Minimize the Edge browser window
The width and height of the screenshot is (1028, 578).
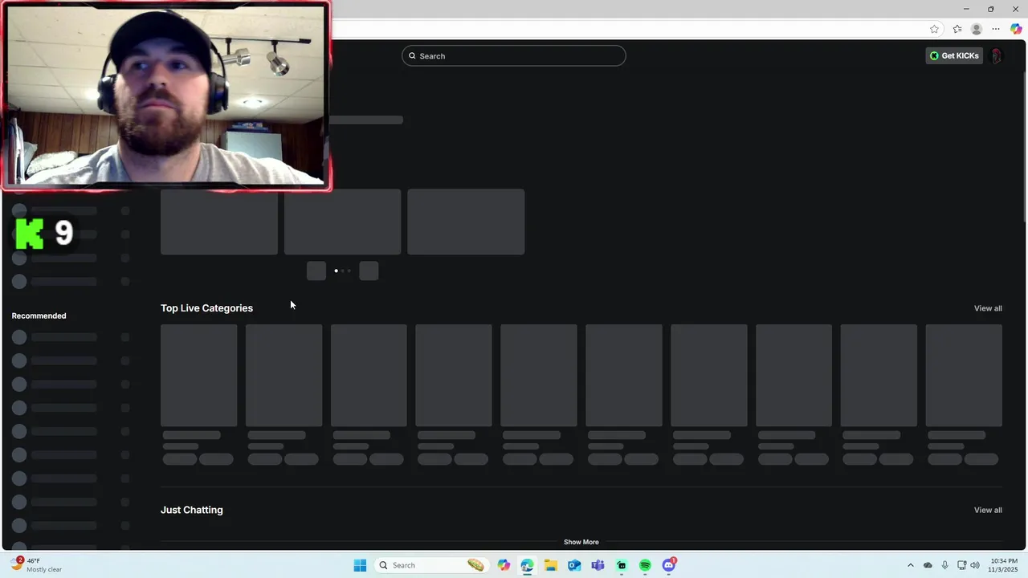pyautogui.click(x=966, y=9)
